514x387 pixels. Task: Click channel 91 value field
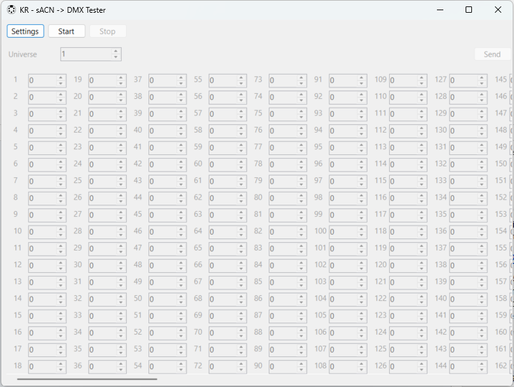click(x=348, y=80)
